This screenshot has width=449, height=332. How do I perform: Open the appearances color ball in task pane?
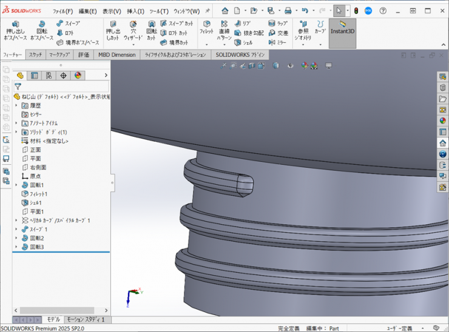(443, 121)
